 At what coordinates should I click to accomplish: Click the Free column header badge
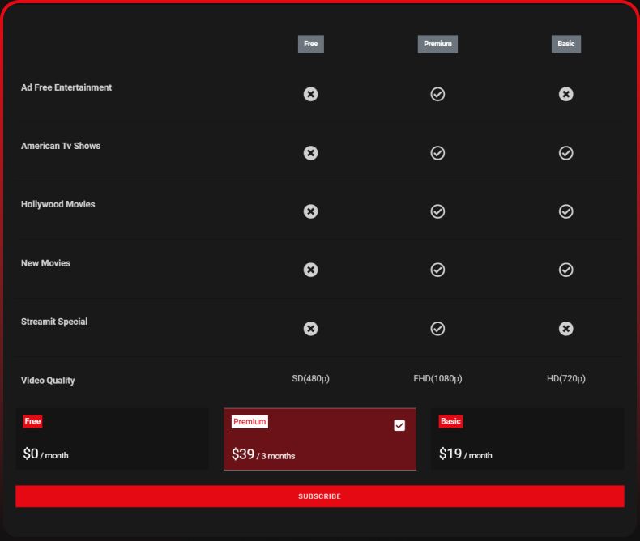(310, 44)
